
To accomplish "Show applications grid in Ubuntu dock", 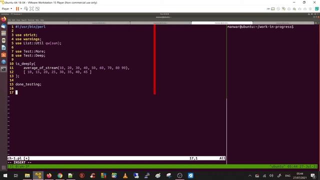I will [3, 168].
